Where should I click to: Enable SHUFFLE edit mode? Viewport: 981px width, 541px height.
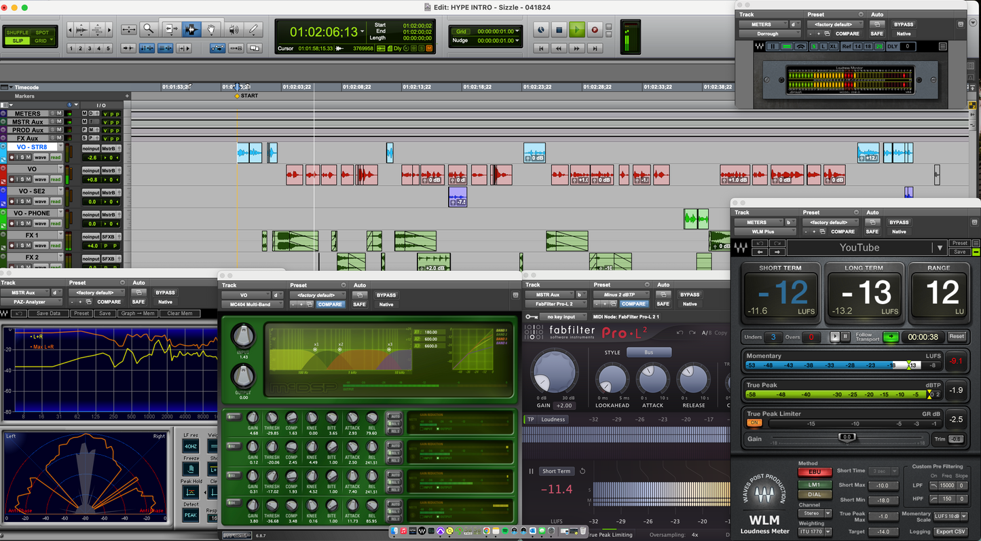(x=18, y=33)
